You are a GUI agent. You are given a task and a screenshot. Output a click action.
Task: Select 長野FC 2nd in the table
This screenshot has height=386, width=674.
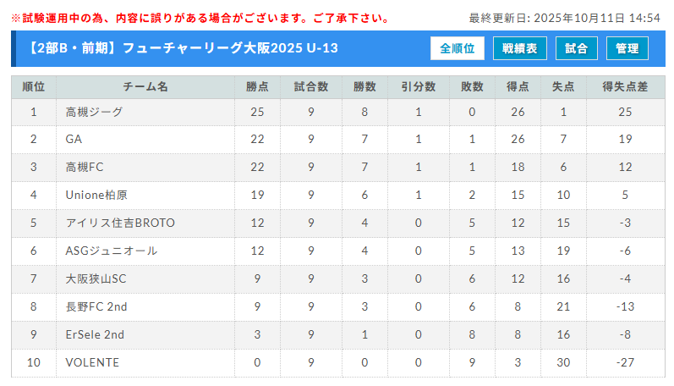[x=96, y=306]
